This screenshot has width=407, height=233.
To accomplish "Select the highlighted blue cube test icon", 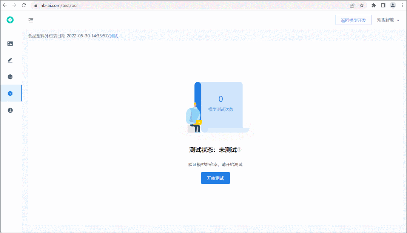I will (x=10, y=93).
